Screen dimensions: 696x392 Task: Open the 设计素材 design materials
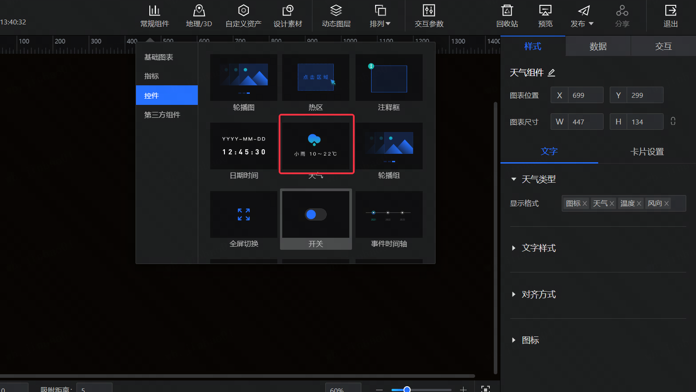288,16
